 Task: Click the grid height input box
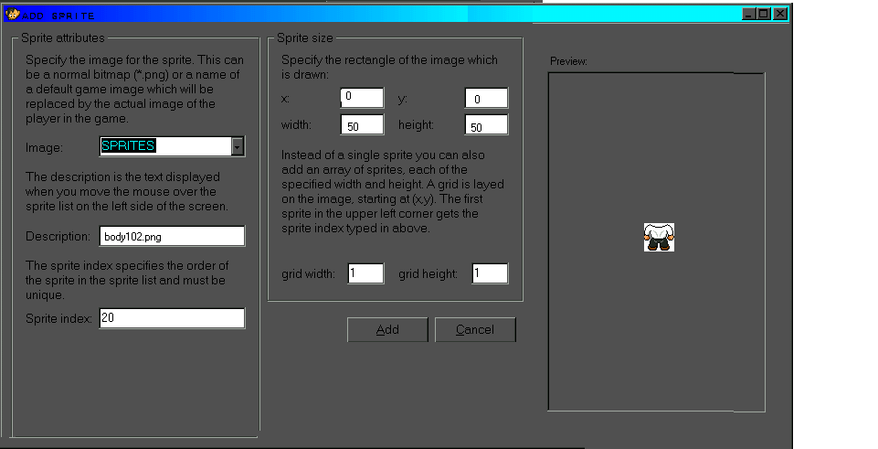(x=490, y=273)
